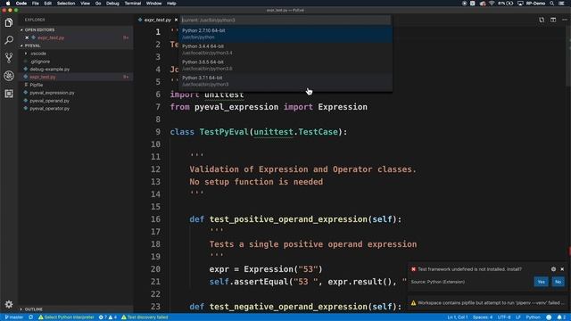Close expr_test.py in Open Editors list
Image resolution: width=571 pixels, height=321 pixels.
[x=27, y=37]
